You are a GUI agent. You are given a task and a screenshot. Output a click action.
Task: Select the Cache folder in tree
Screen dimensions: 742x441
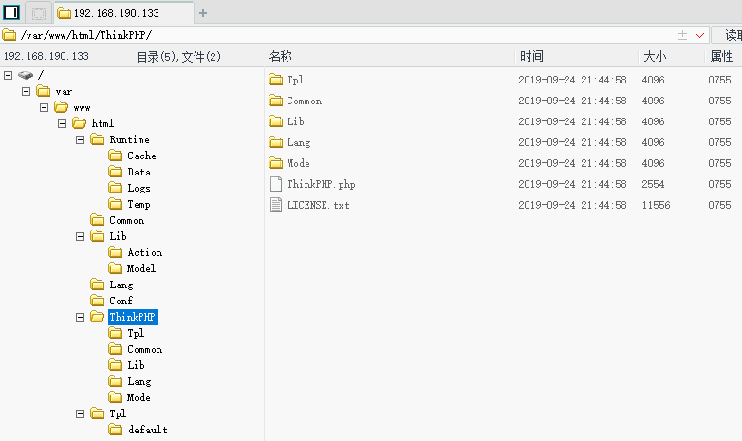tap(141, 156)
